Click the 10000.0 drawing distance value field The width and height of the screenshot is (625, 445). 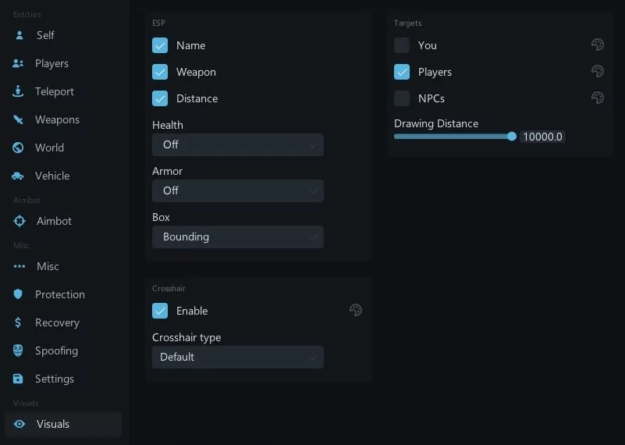(542, 137)
